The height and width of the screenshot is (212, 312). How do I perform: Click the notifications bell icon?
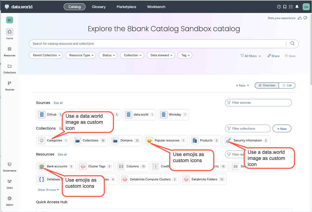[x=297, y=7]
